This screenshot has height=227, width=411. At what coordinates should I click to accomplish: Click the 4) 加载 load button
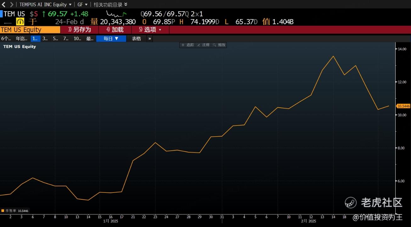(x=115, y=30)
